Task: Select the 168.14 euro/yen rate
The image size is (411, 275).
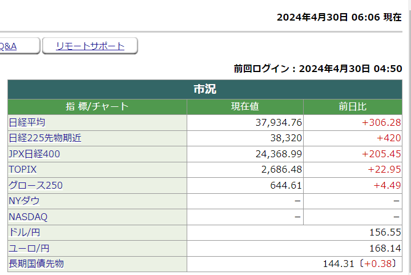Action: (x=385, y=248)
